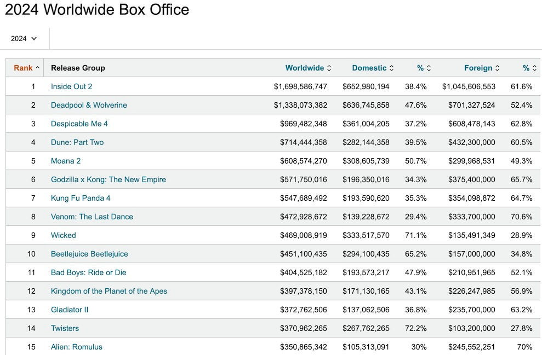This screenshot has height=355, width=542.
Task: Open the Gladiator II link
Action: tap(70, 310)
